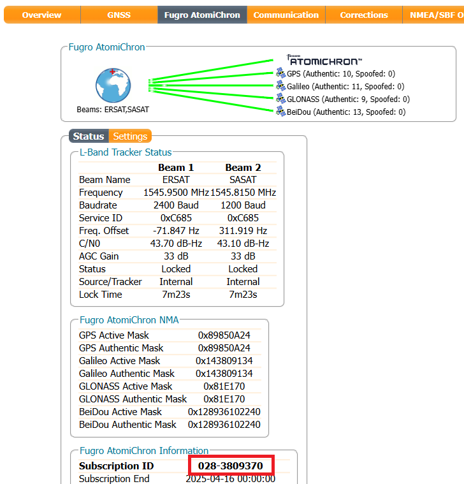
Task: Click the Galileo Authentic: 11 status text
Action: (x=345, y=87)
